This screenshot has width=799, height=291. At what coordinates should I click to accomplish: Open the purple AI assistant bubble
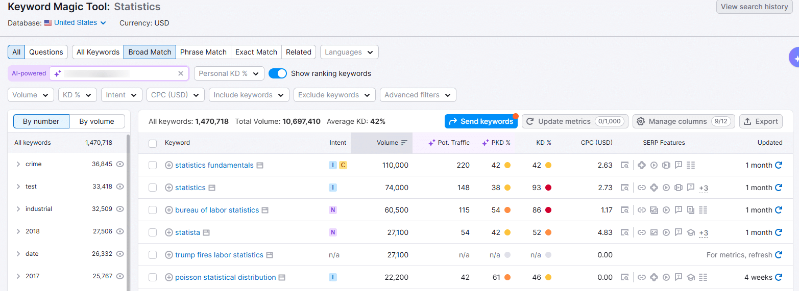coord(794,57)
